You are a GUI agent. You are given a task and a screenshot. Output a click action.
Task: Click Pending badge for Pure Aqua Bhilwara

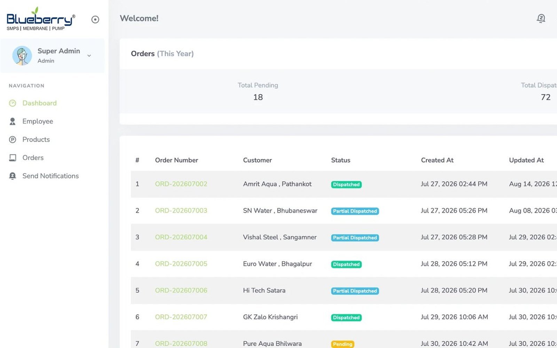click(x=343, y=344)
